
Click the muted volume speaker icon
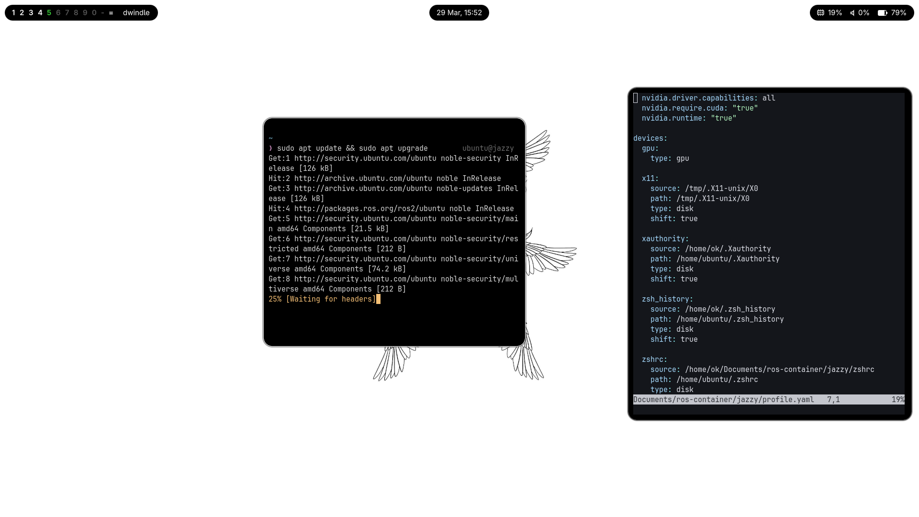[852, 13]
